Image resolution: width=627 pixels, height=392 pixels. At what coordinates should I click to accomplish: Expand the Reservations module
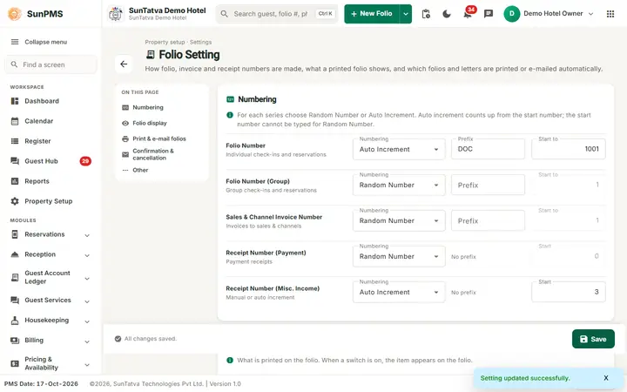pyautogui.click(x=87, y=235)
